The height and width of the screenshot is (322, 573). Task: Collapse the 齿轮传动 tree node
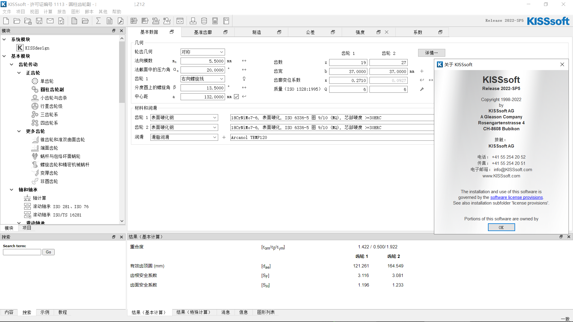12,64
